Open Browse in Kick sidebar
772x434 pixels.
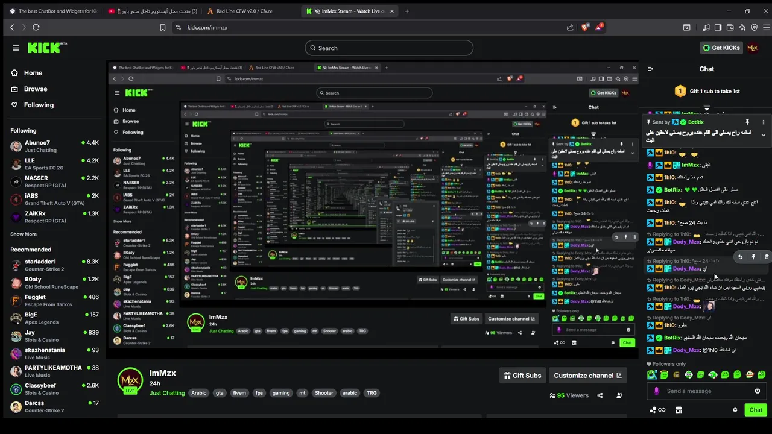(29, 89)
